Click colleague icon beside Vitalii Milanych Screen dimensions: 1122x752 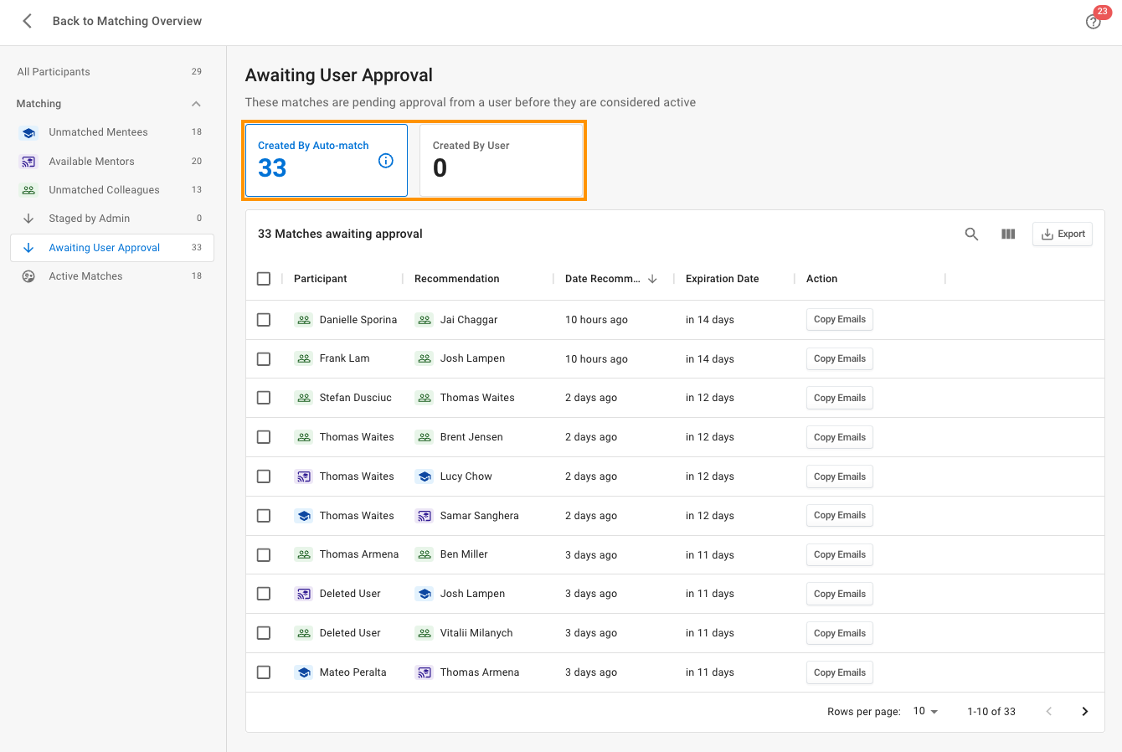425,633
